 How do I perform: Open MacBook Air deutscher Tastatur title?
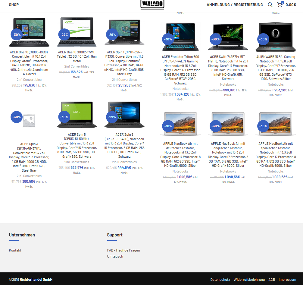[180, 155]
